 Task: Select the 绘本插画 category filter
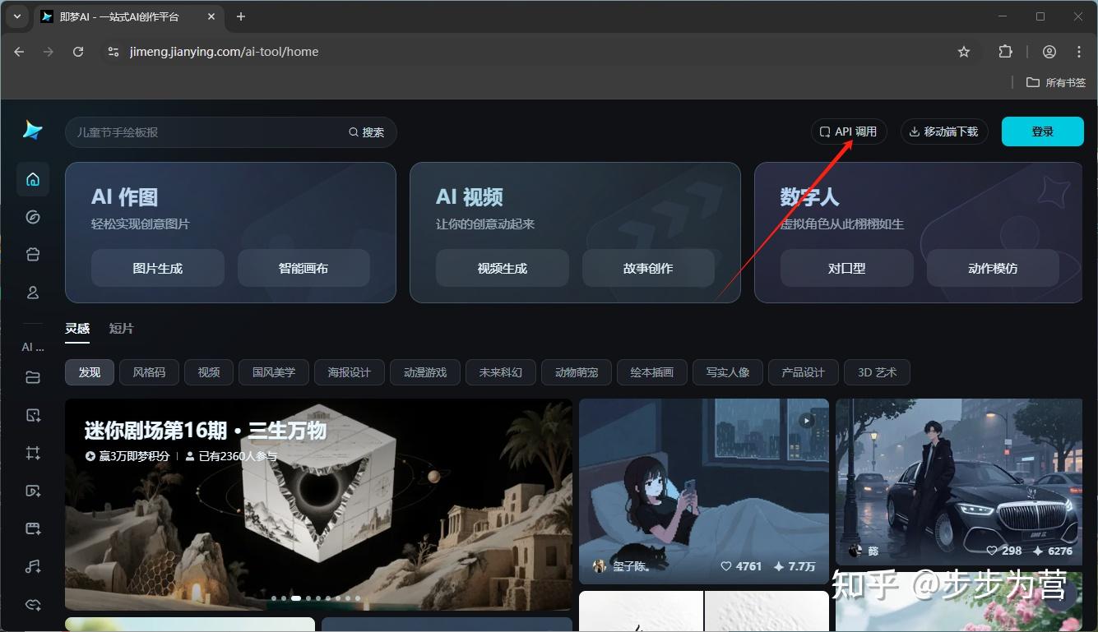652,372
